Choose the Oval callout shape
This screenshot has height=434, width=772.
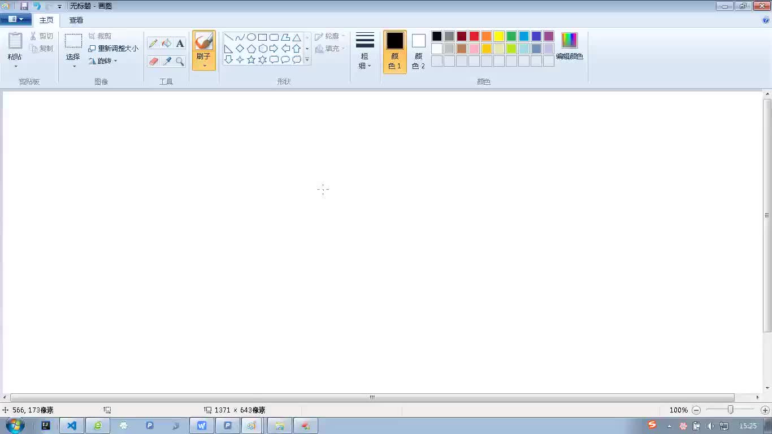pos(285,59)
